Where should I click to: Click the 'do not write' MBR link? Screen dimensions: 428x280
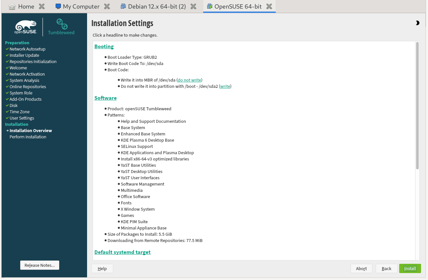click(189, 80)
